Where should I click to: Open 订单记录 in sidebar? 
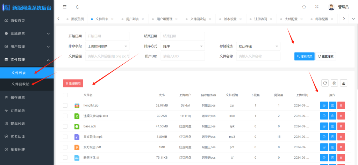[x=27, y=110]
